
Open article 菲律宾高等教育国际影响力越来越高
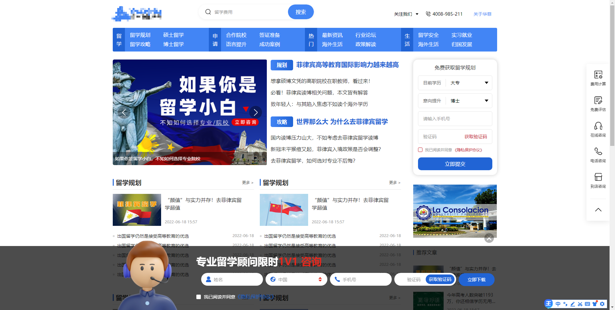click(x=347, y=65)
